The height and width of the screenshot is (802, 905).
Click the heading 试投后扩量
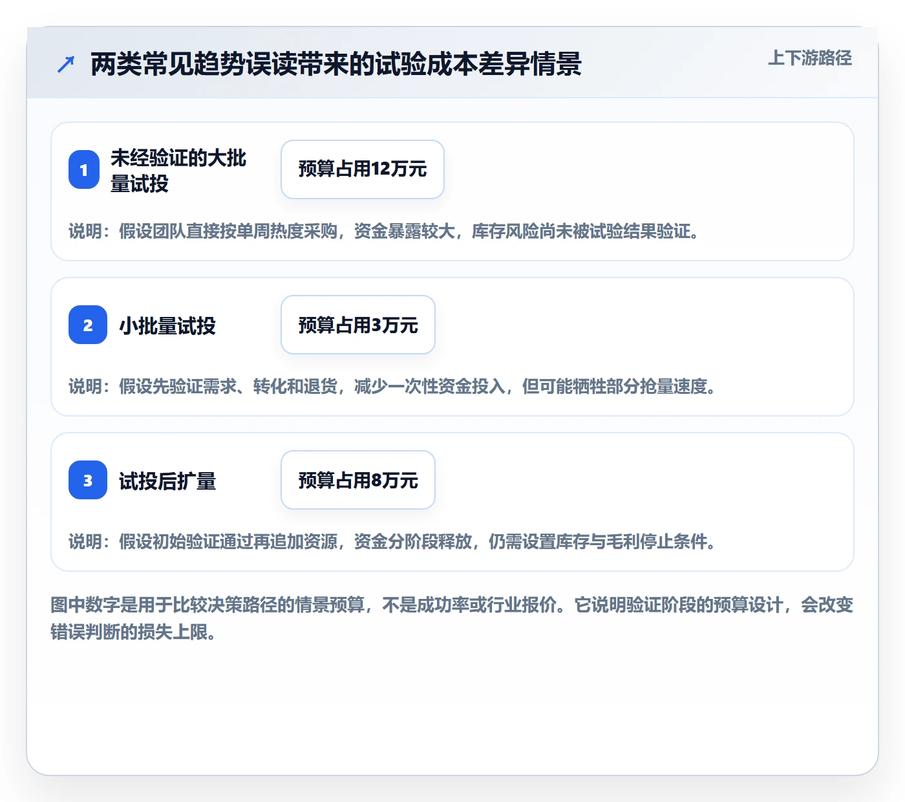coord(167,481)
